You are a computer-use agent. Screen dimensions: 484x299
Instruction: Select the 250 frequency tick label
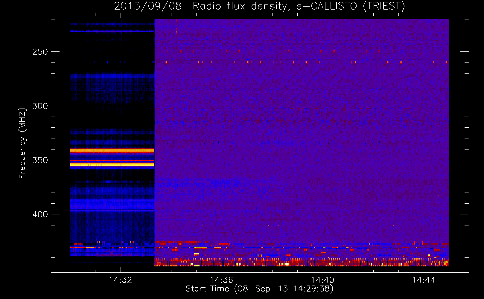coord(40,52)
